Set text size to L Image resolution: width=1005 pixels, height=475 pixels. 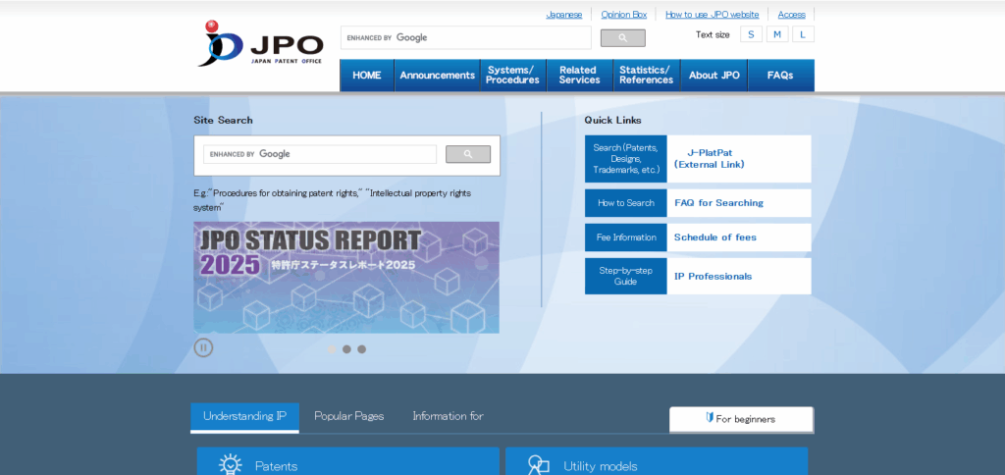pos(803,34)
